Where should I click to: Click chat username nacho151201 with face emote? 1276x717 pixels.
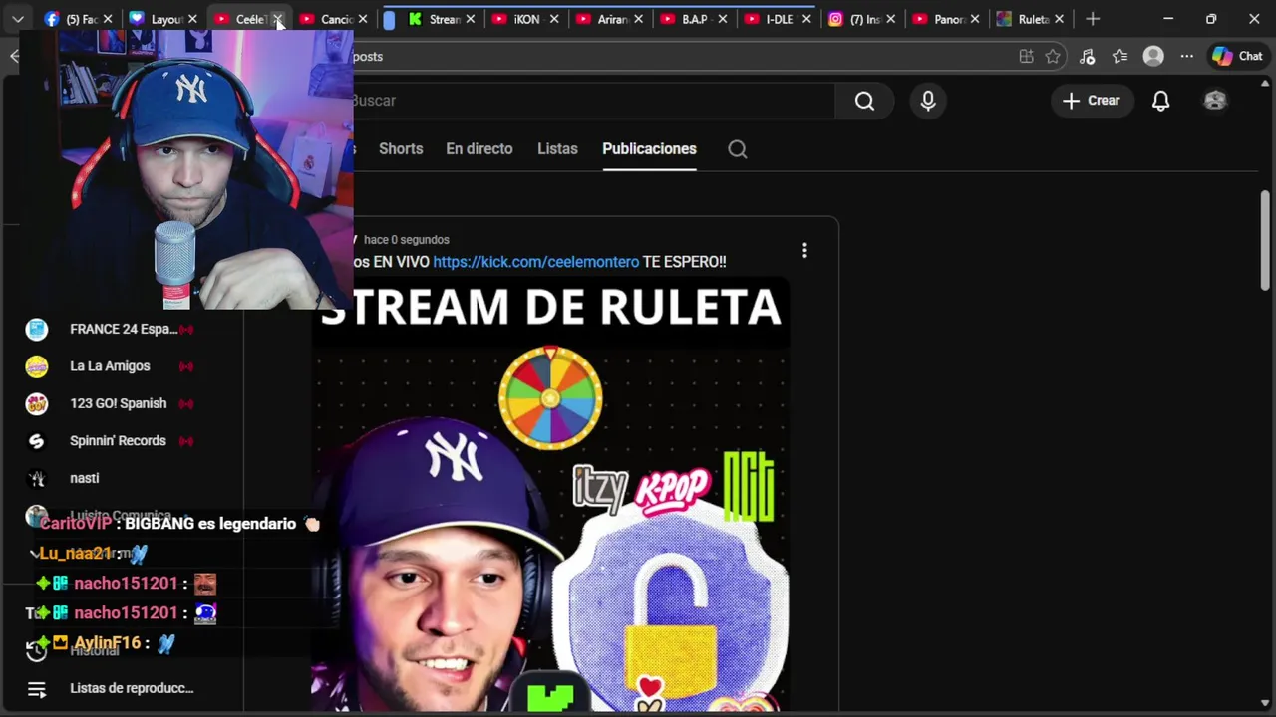[x=126, y=584]
